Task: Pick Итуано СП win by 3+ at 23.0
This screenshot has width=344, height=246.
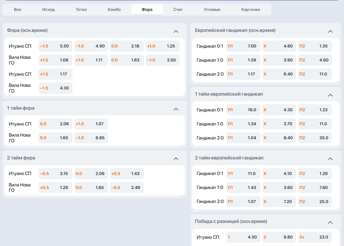Action: [x=315, y=237]
